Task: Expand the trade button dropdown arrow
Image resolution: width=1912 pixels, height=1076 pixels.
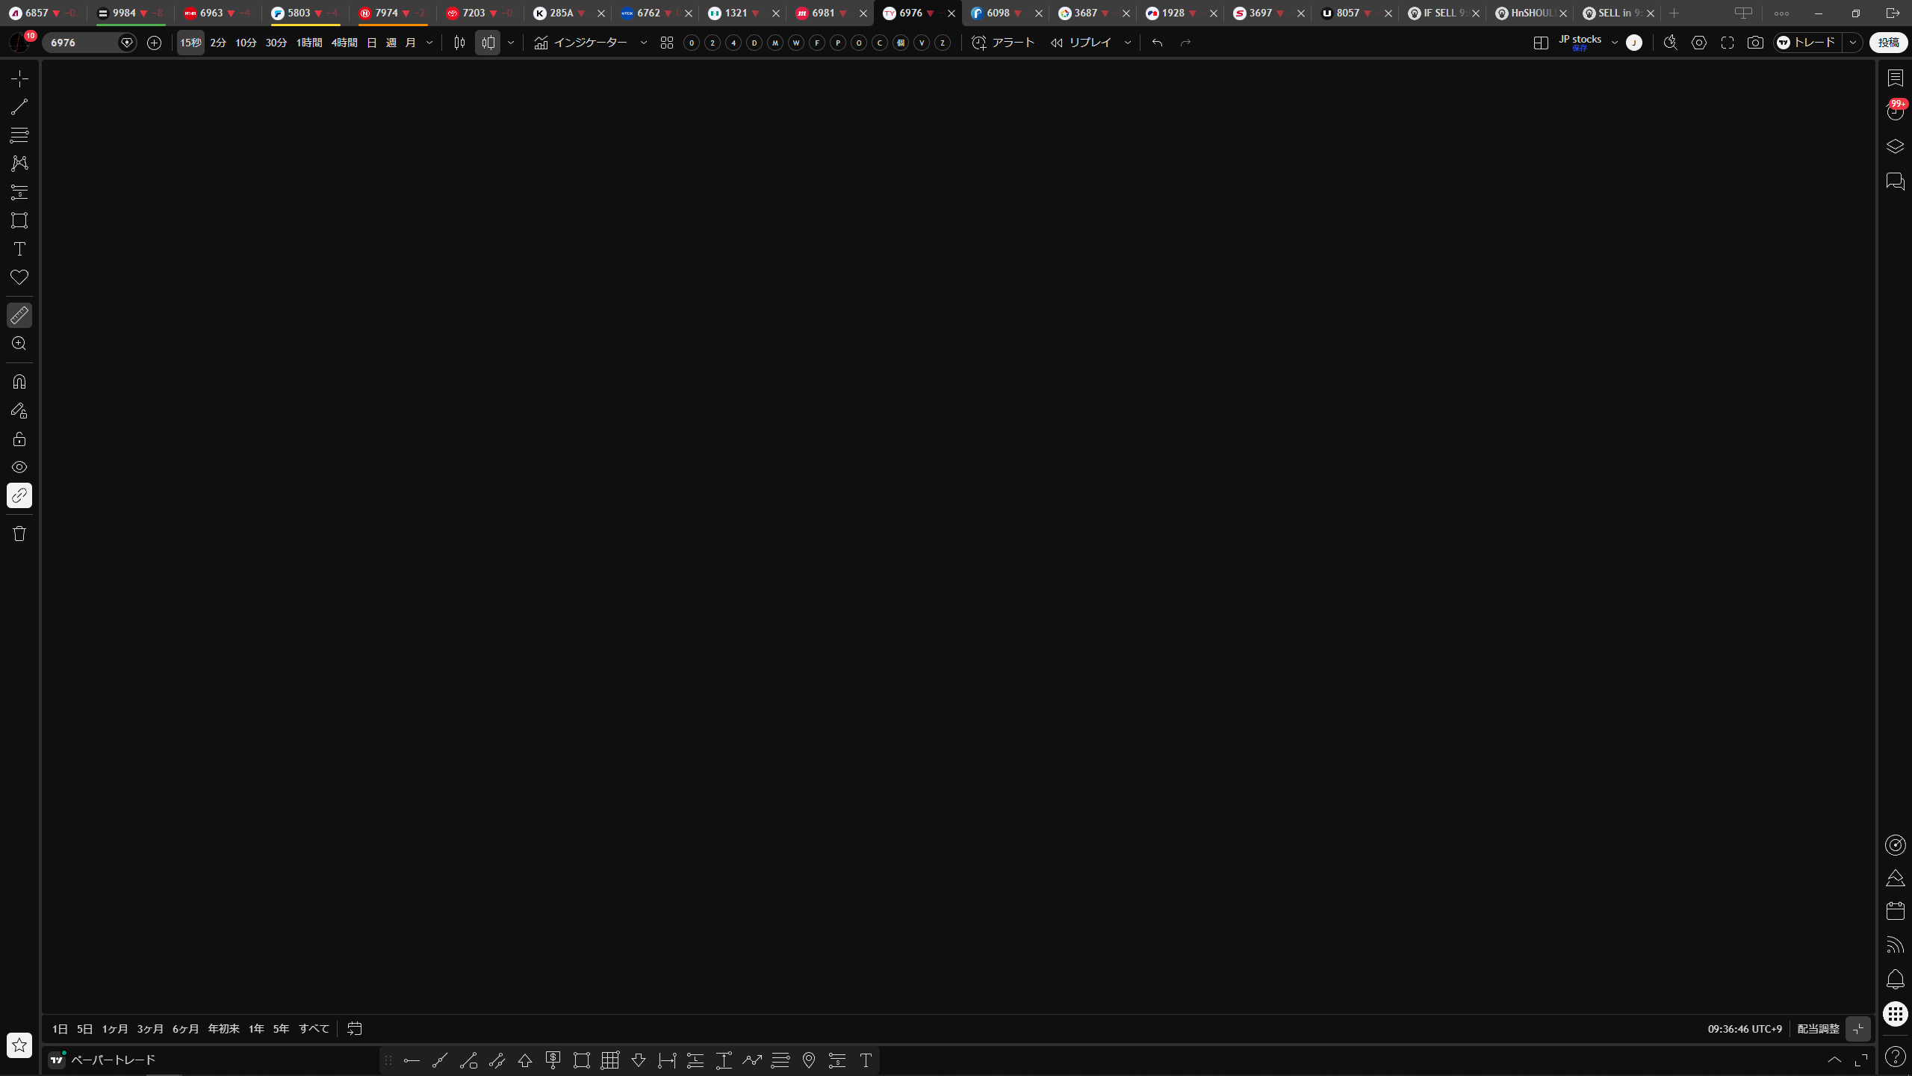Action: pos(1853,43)
